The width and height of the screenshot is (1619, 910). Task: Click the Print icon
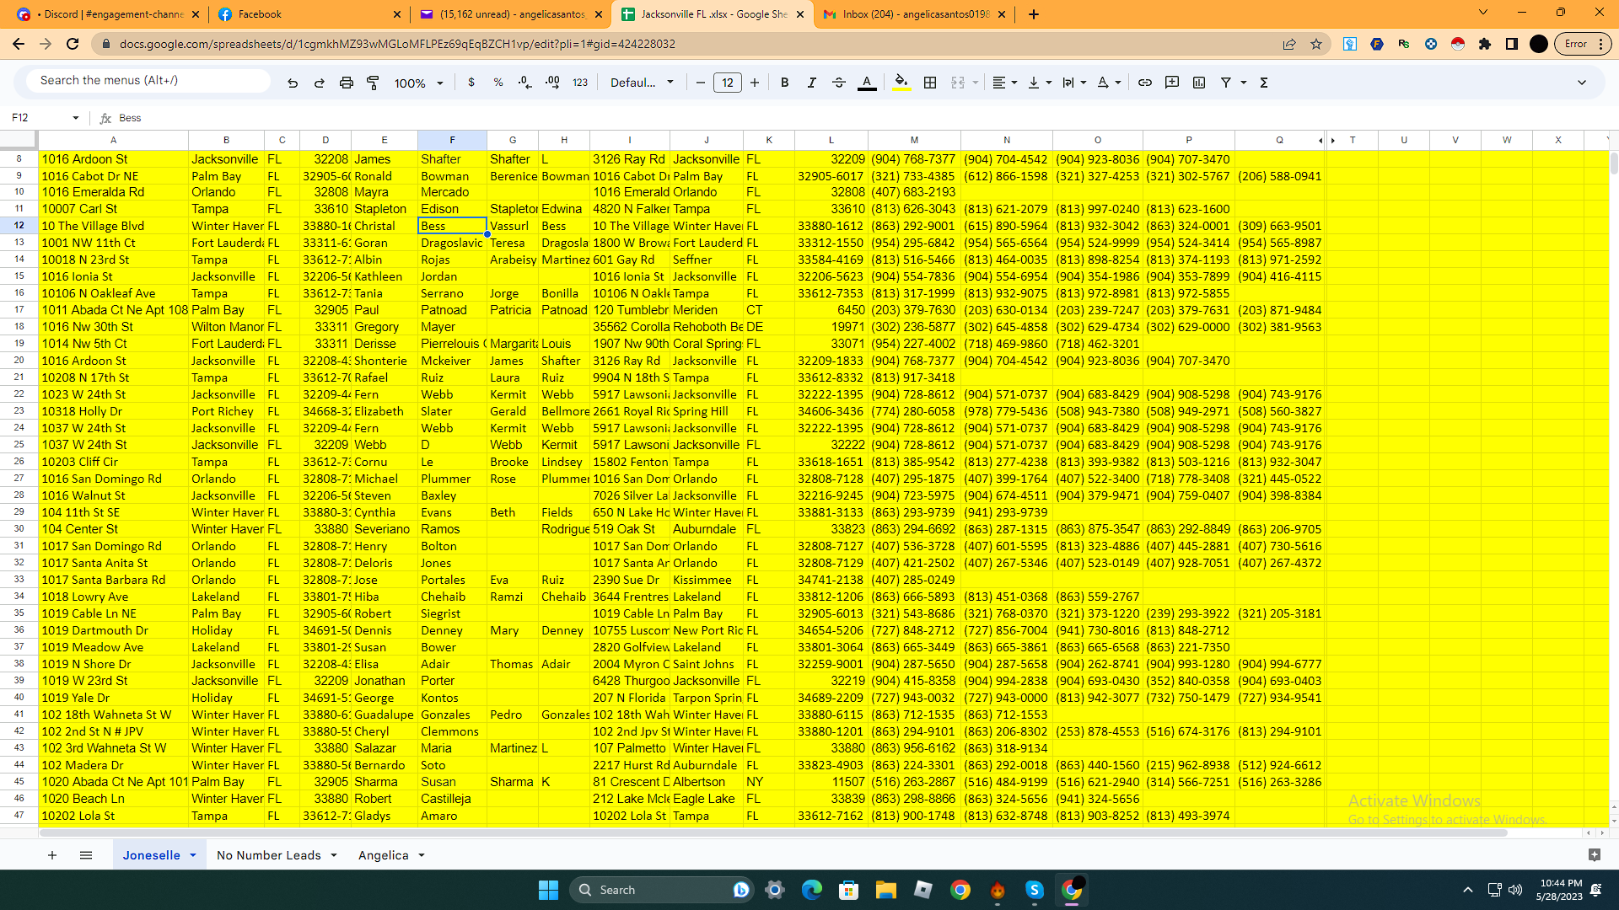(x=346, y=83)
